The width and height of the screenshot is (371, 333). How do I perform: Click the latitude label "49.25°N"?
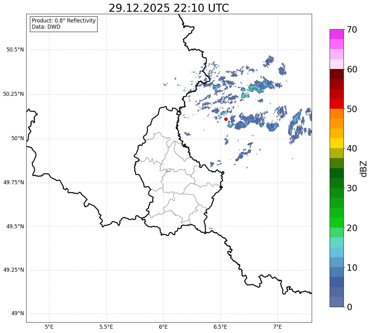click(14, 270)
